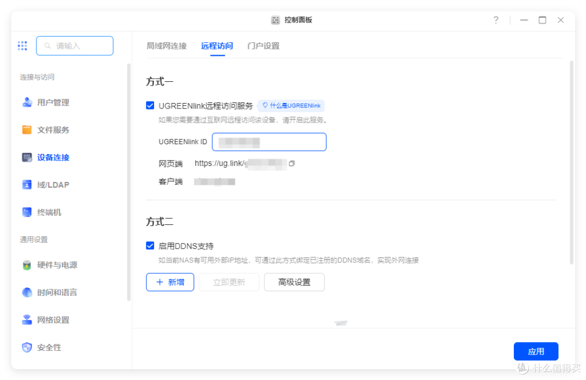Select the 远程访问 tab
The width and height of the screenshot is (586, 380).
(217, 46)
